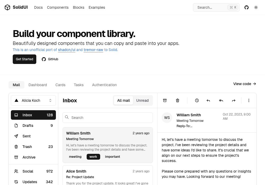The height and width of the screenshot is (185, 265).
Task: Open Trash folder with 23 items
Action: pos(33,147)
